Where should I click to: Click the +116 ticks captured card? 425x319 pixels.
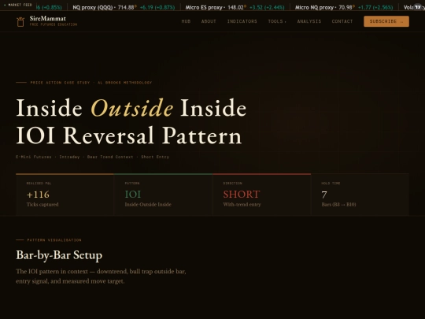pyautogui.click(x=65, y=195)
